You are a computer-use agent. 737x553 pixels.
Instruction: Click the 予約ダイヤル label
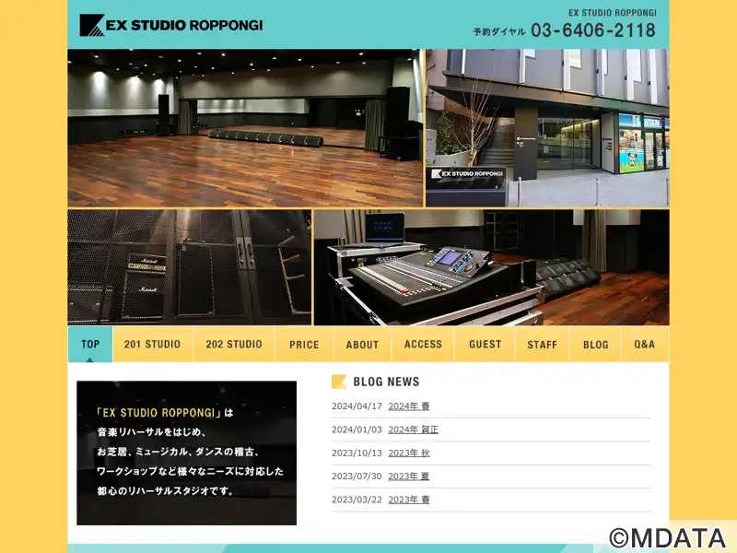click(x=499, y=32)
